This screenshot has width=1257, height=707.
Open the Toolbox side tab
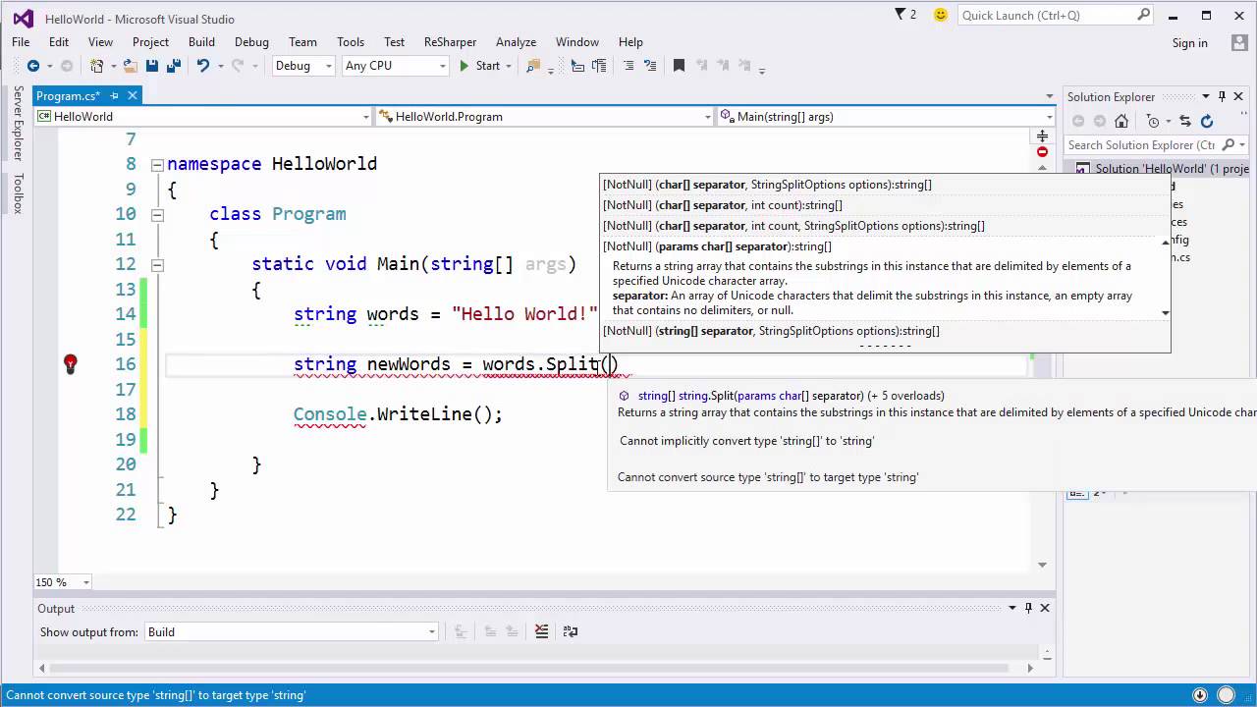(x=18, y=193)
